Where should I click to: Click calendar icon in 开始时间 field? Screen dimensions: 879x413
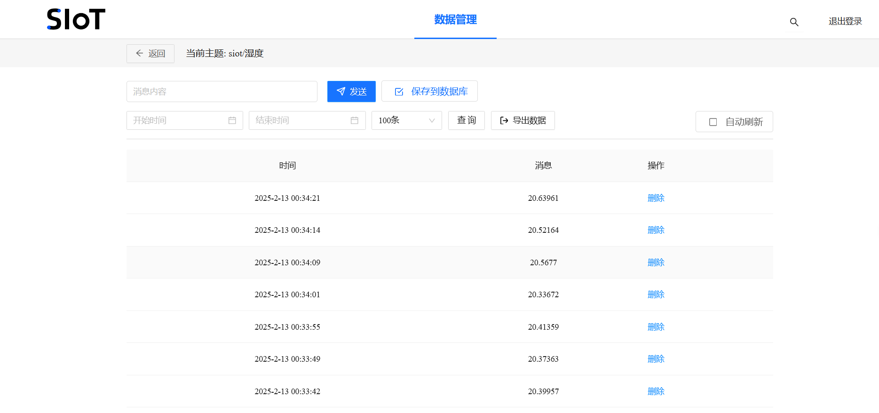click(232, 120)
